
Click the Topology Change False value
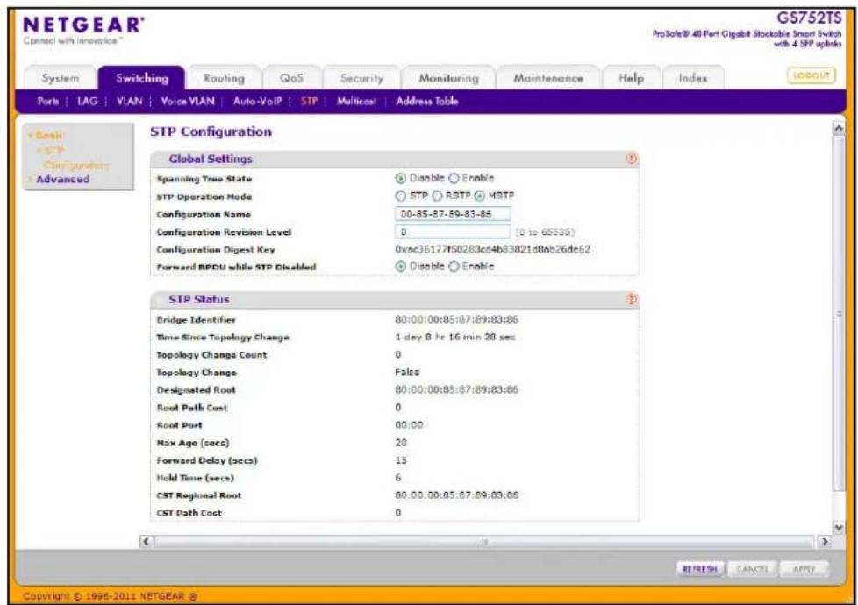(407, 372)
